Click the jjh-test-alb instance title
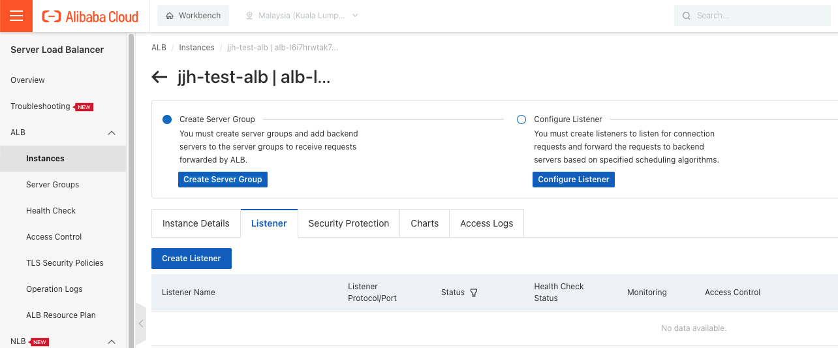 (254, 77)
